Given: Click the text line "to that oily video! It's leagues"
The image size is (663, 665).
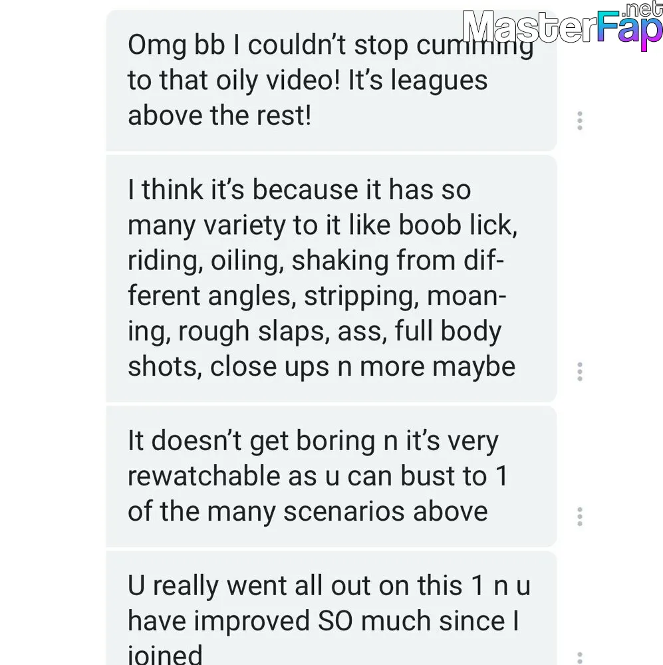Looking at the screenshot, I should coord(307,80).
